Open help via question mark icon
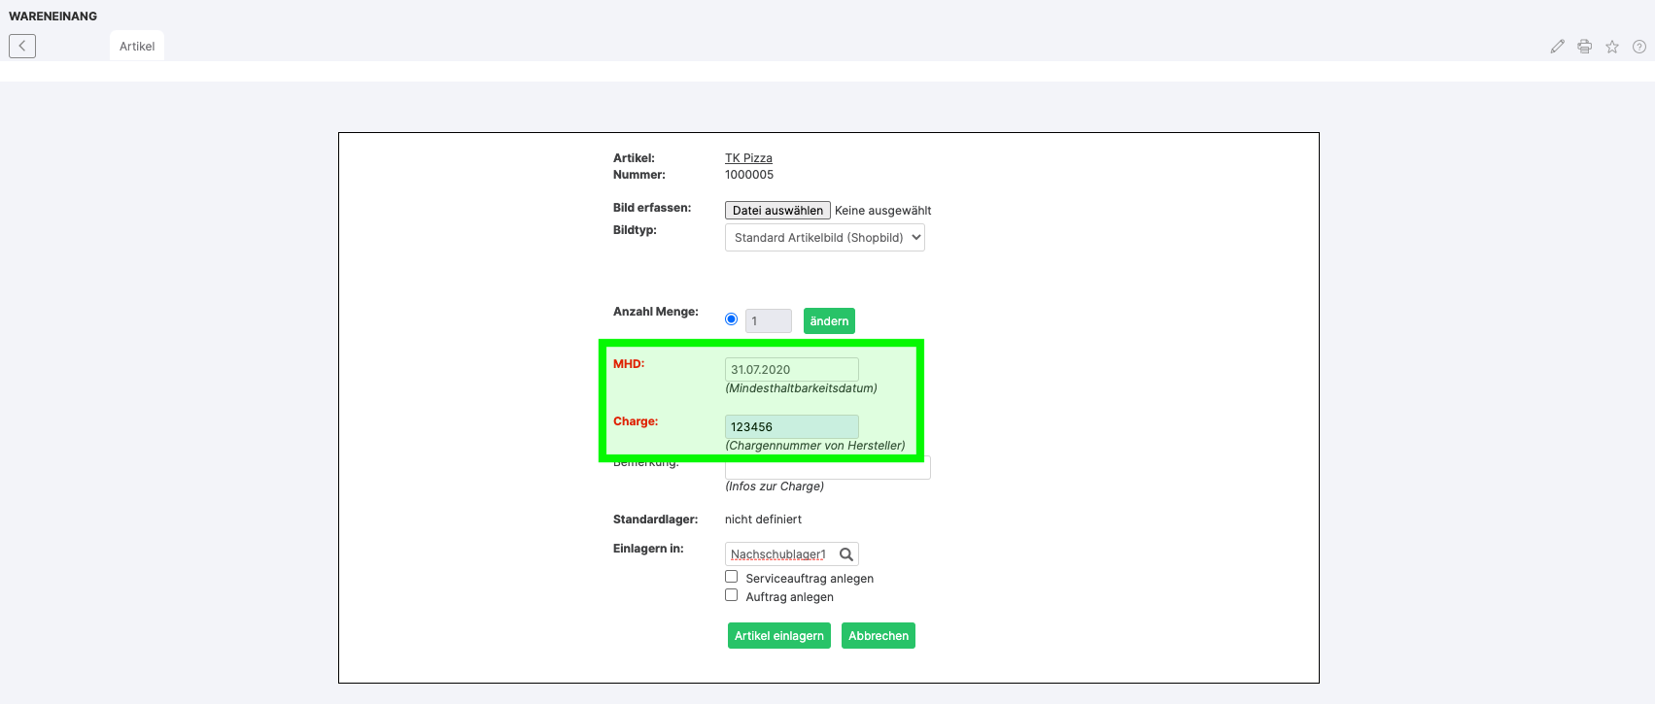The image size is (1655, 704). (x=1638, y=47)
